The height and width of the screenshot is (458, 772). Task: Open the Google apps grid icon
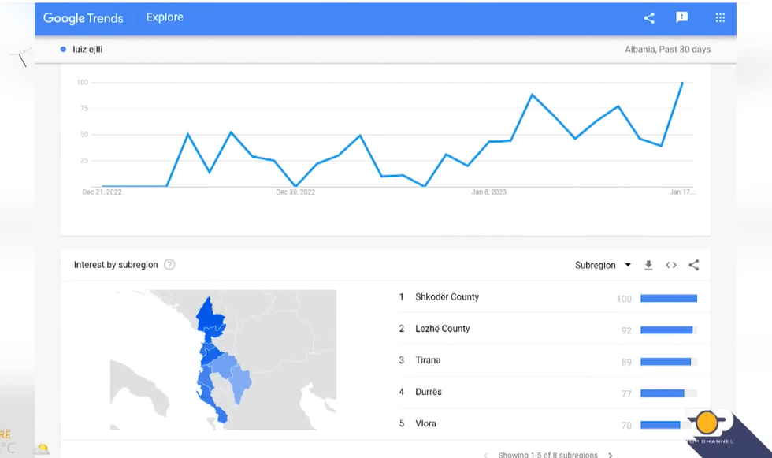click(x=720, y=18)
